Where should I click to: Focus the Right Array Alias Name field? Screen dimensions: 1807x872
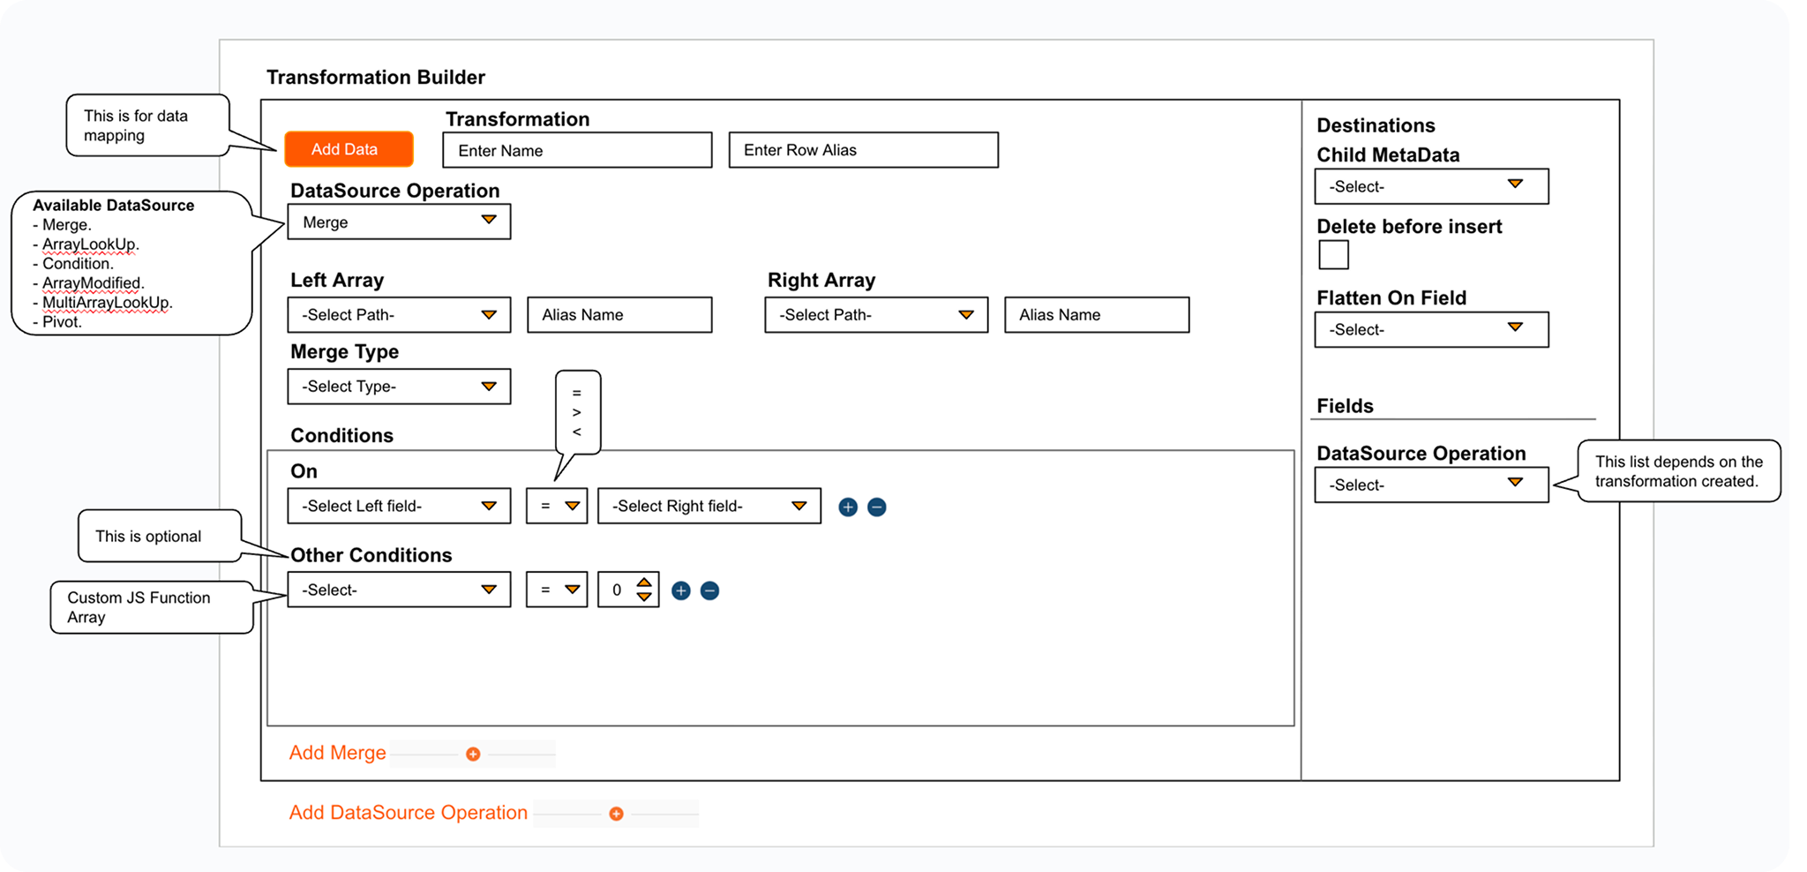pos(1096,315)
